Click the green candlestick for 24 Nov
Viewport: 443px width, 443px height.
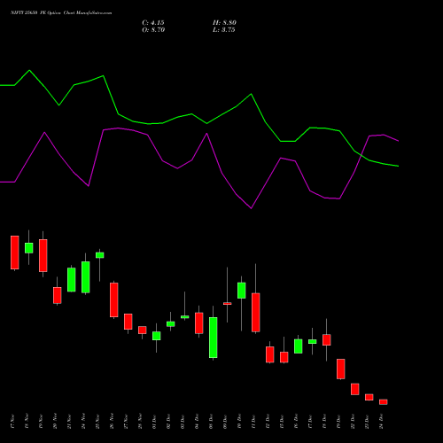pos(86,277)
